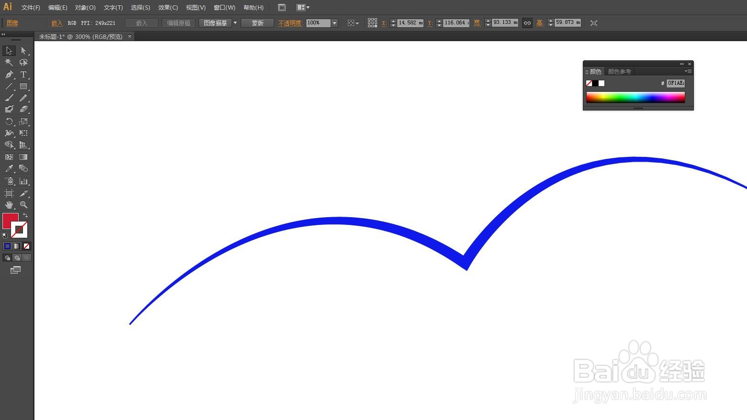
Task: Select the Pen tool
Action: (x=9, y=75)
